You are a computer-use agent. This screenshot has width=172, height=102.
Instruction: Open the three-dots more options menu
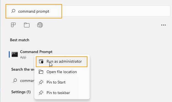point(163,25)
